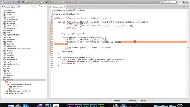The width and height of the screenshot is (190, 107).
Task: Select the Welcome.java editor tab
Action: pos(57,7)
